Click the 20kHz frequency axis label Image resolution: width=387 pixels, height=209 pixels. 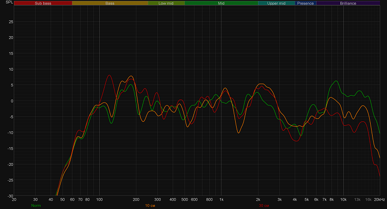380,200
